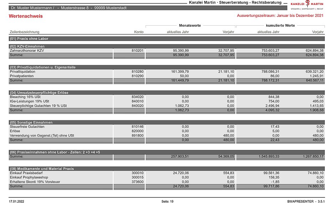The image size is (328, 203).
Task: Click account number 810280
Action: click(x=137, y=72)
